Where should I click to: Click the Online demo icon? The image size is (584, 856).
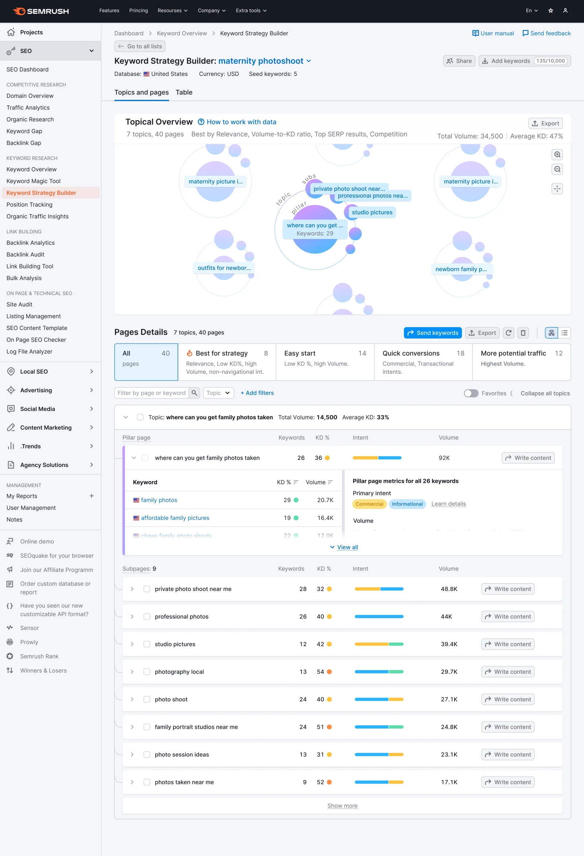pyautogui.click(x=10, y=542)
